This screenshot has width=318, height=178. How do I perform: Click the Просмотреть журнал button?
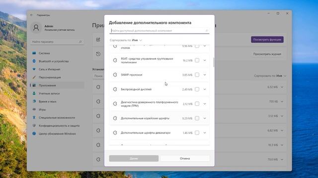(x=267, y=54)
